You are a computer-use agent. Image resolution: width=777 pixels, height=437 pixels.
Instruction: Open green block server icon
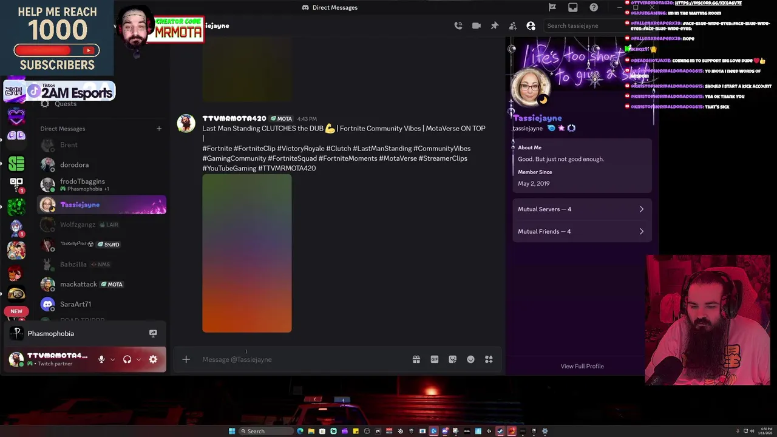click(x=16, y=163)
